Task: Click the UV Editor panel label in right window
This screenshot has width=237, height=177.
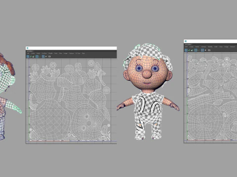Action: click(x=188, y=44)
